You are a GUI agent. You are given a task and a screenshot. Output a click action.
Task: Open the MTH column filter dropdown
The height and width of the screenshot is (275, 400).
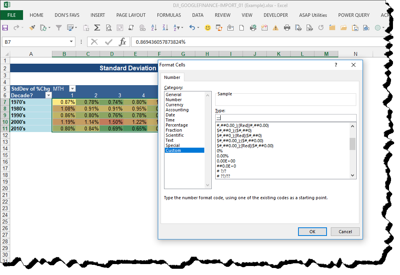pyautogui.click(x=72, y=89)
